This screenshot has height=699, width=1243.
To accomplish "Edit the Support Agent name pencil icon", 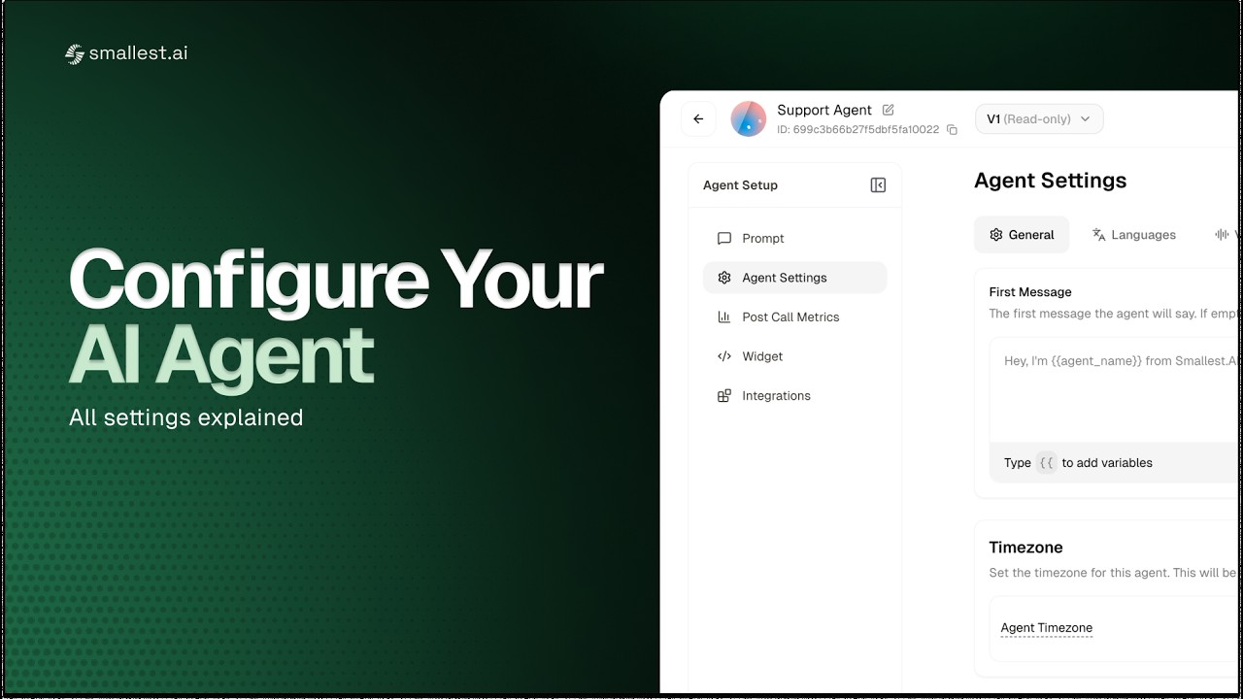I will pyautogui.click(x=888, y=110).
